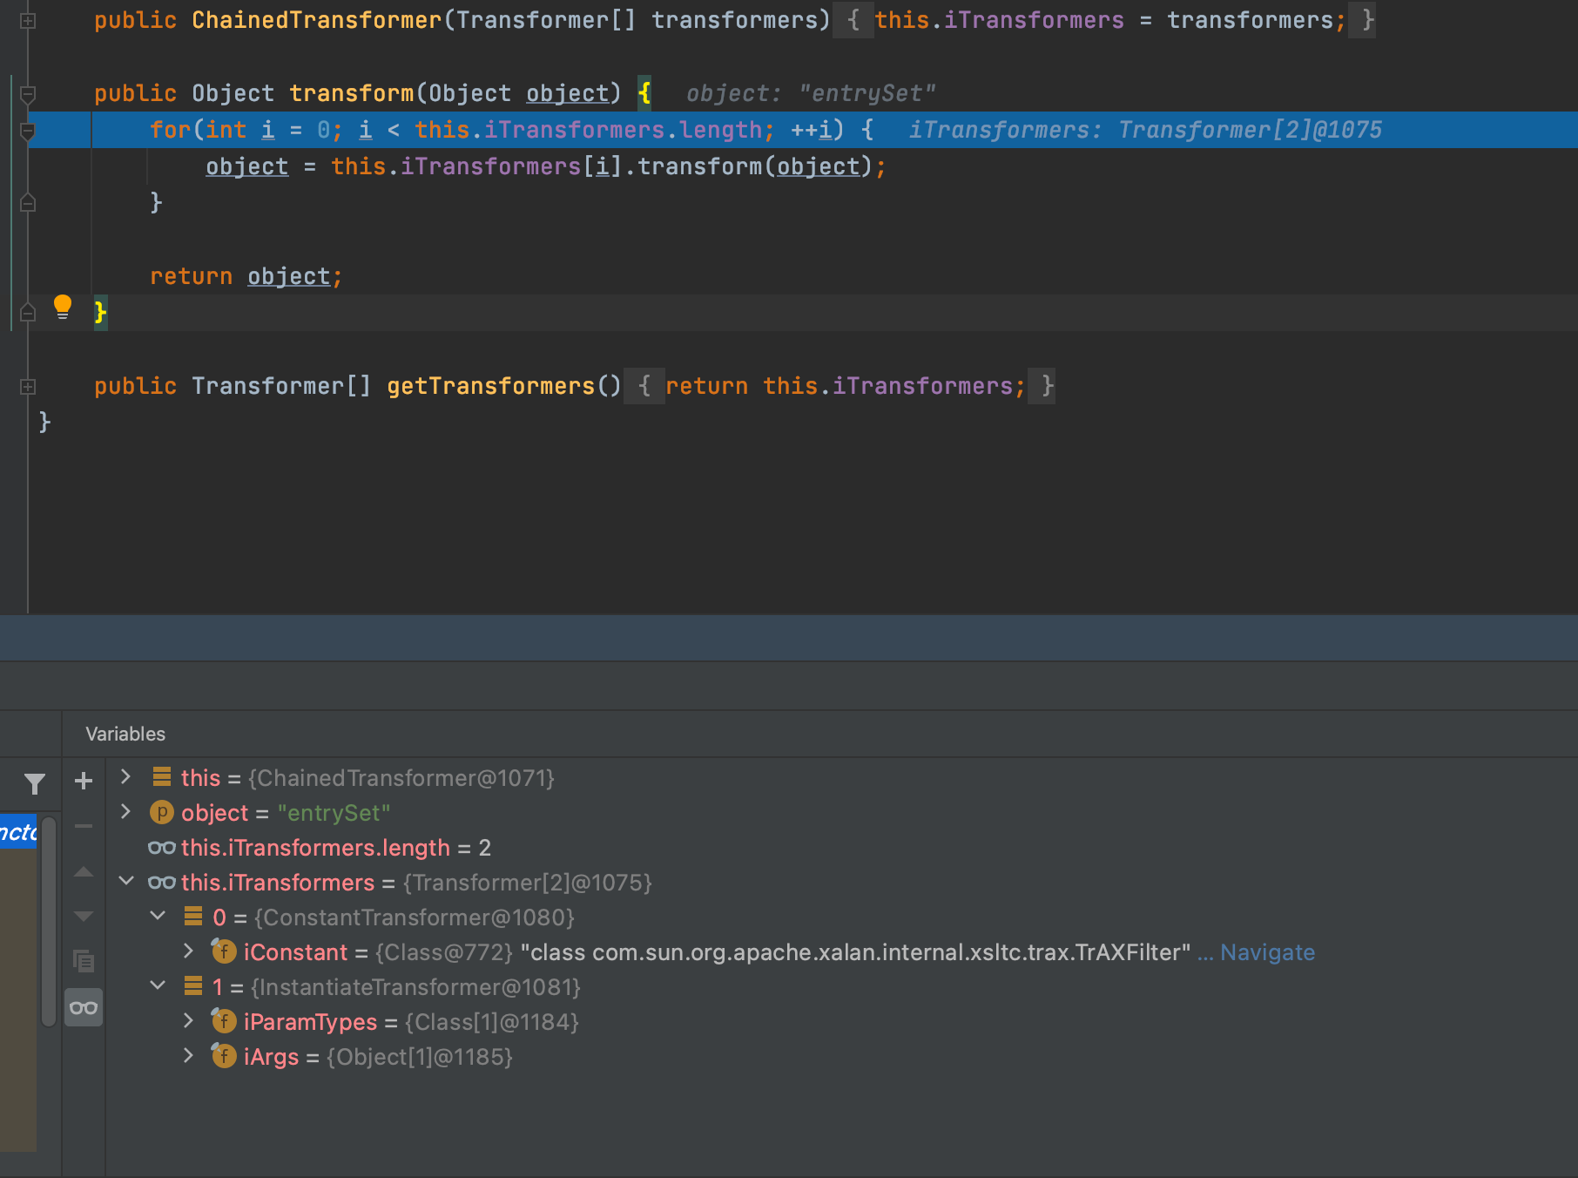Screen dimensions: 1578x1178
Task: Click the array element icon for index 0
Action: (x=193, y=916)
